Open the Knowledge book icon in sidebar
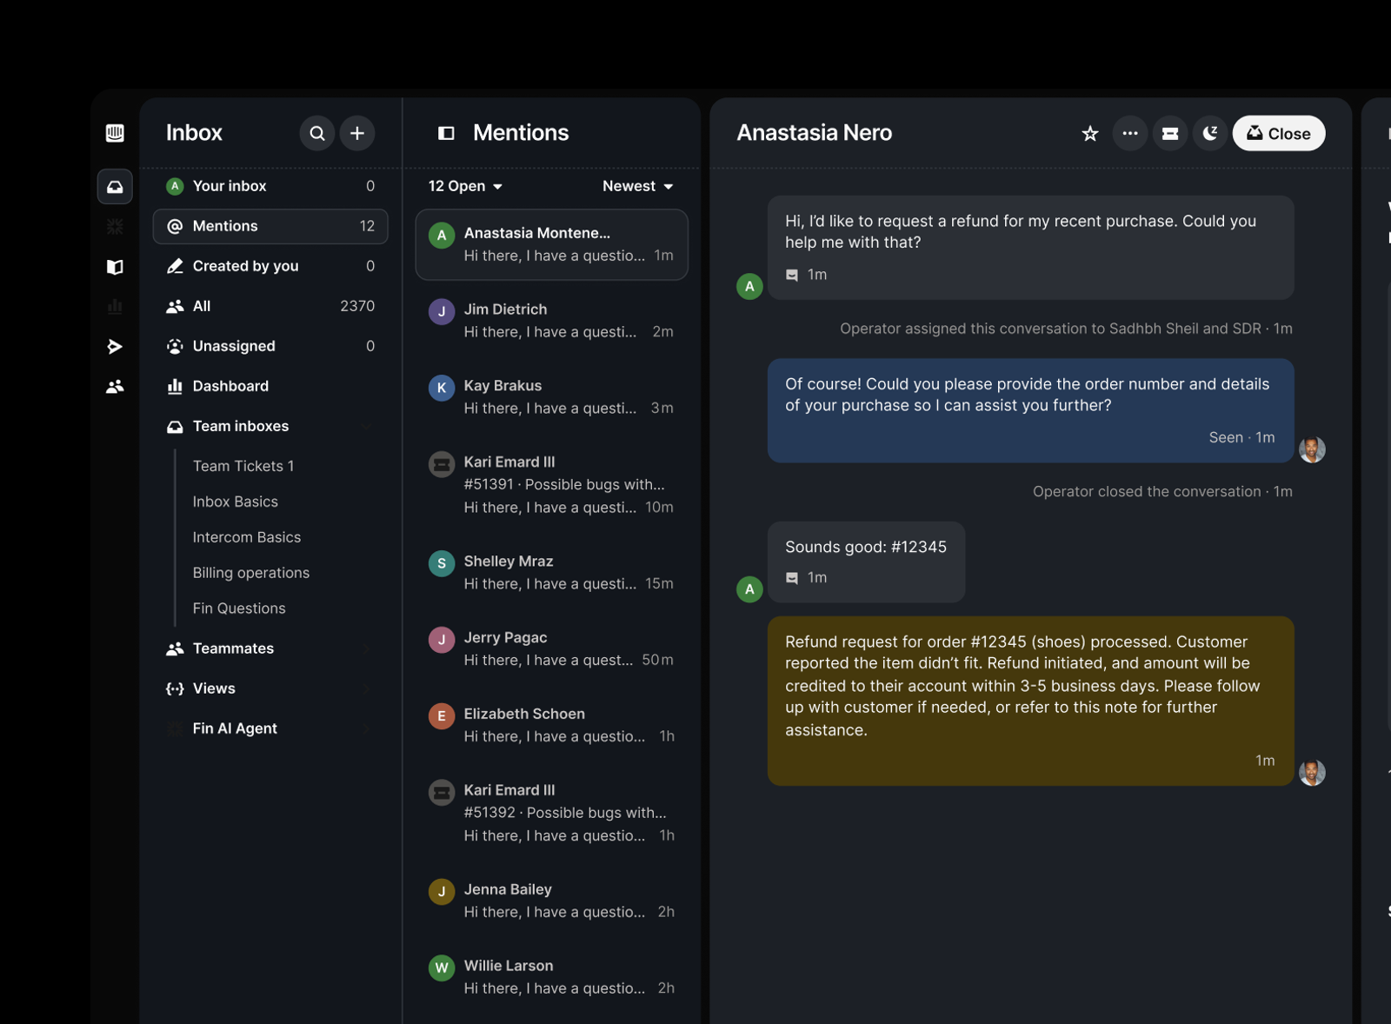The width and height of the screenshot is (1391, 1024). coord(115,267)
